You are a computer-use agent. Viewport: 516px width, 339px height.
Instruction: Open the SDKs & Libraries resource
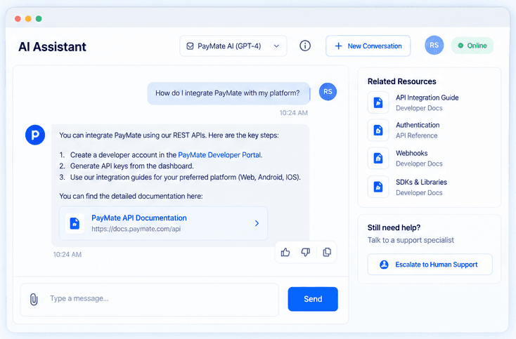click(408, 187)
